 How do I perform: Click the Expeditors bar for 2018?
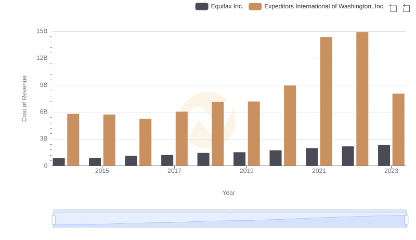[x=217, y=134]
